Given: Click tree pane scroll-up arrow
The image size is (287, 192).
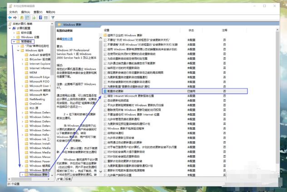Looking at the screenshot, I should pos(52,24).
